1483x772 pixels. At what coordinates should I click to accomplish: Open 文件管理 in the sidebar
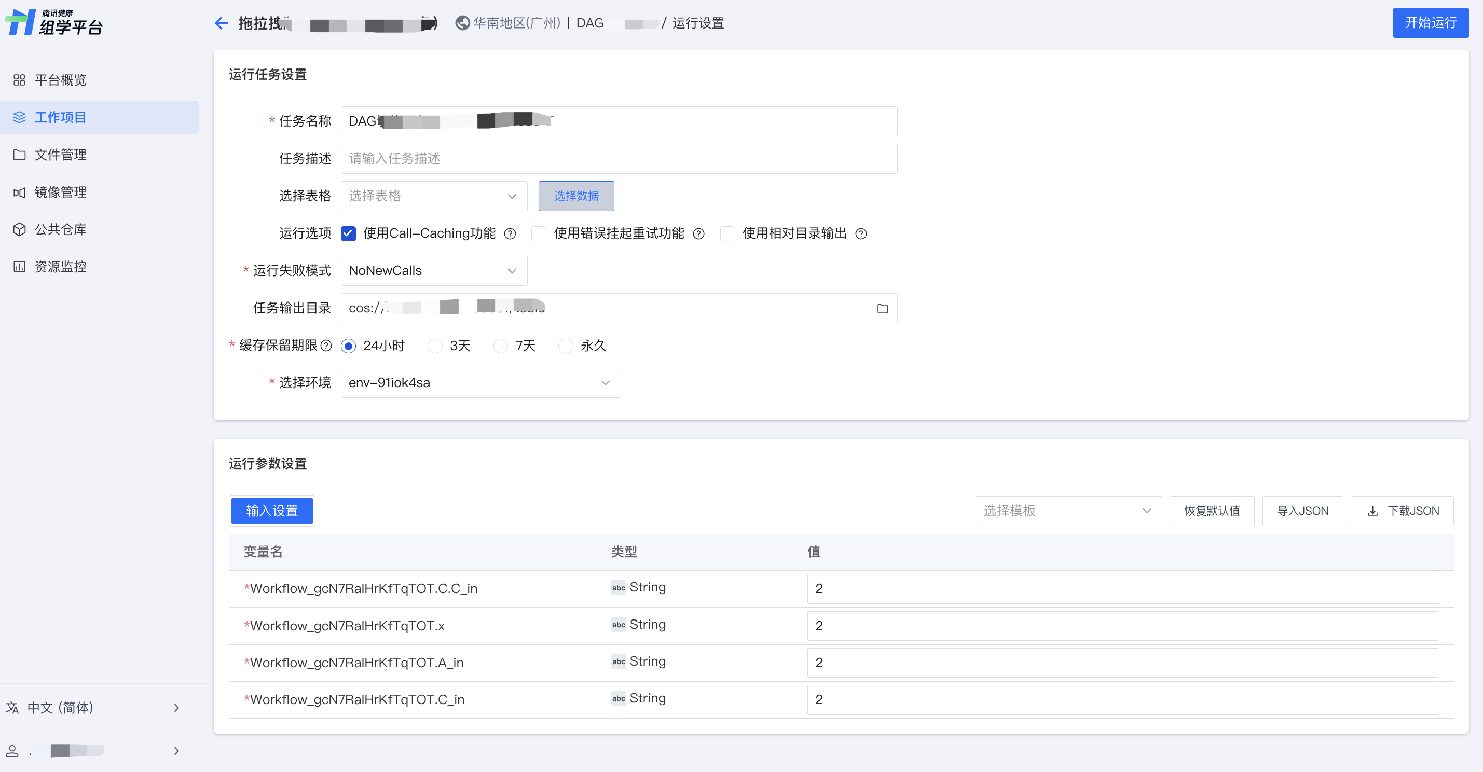pyautogui.click(x=60, y=155)
